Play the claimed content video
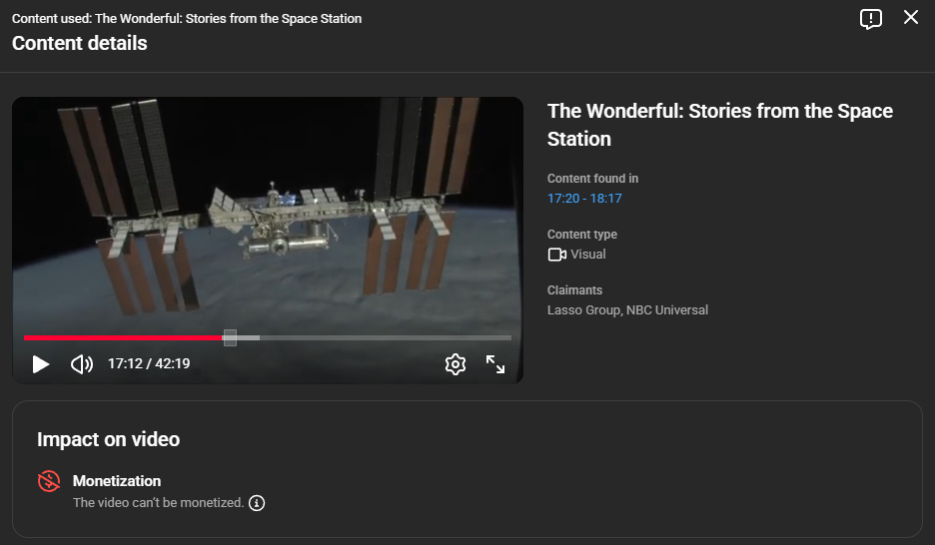Image resolution: width=935 pixels, height=545 pixels. (x=41, y=364)
